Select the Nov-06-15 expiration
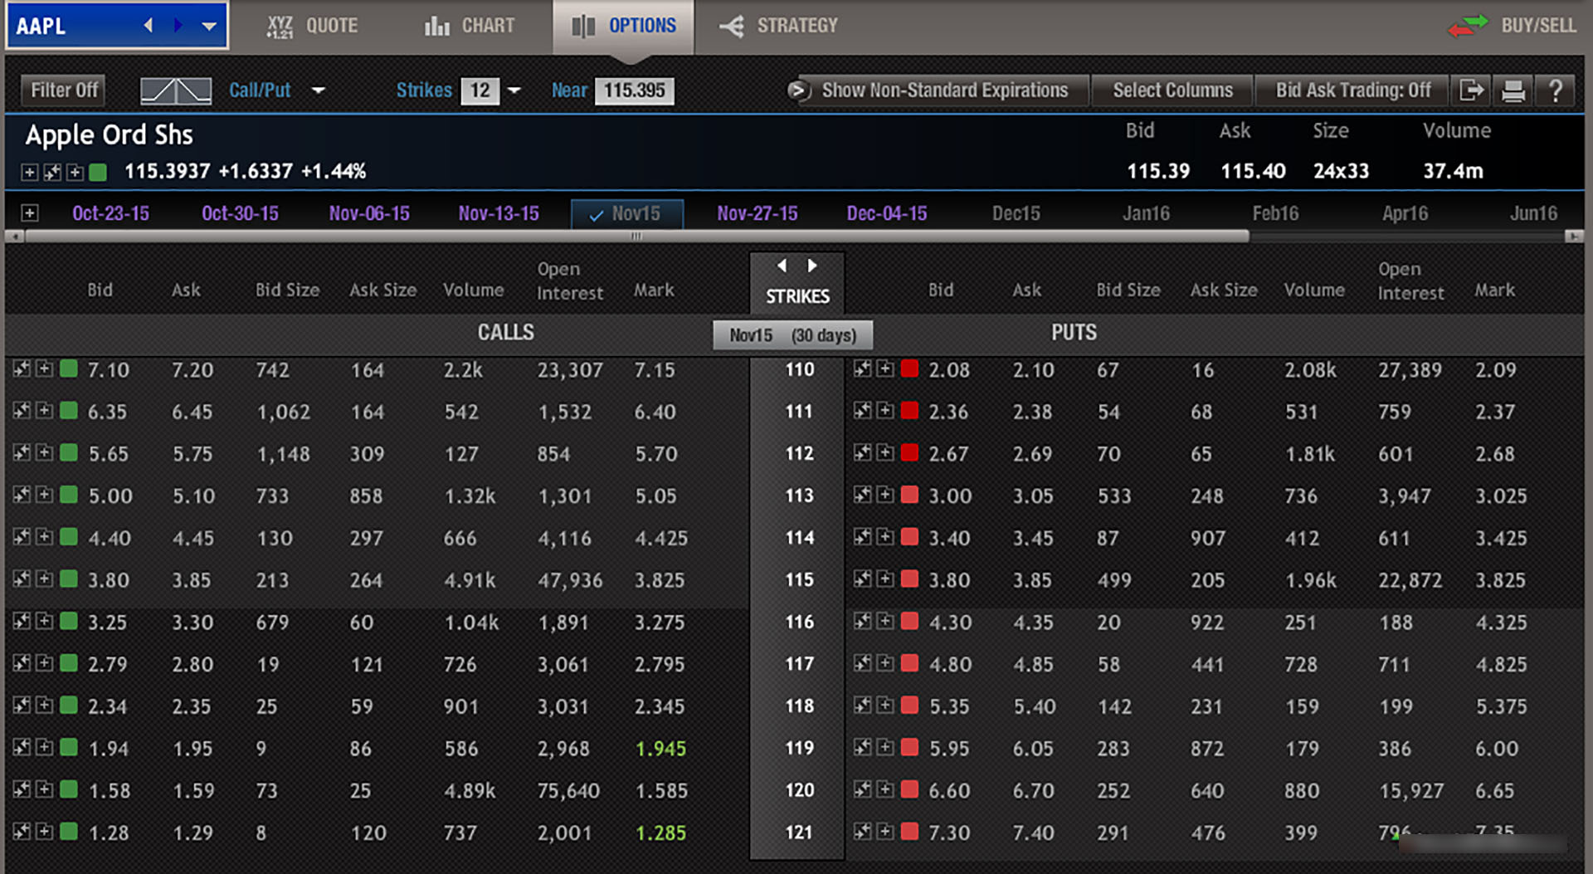This screenshot has width=1593, height=874. pos(369,213)
